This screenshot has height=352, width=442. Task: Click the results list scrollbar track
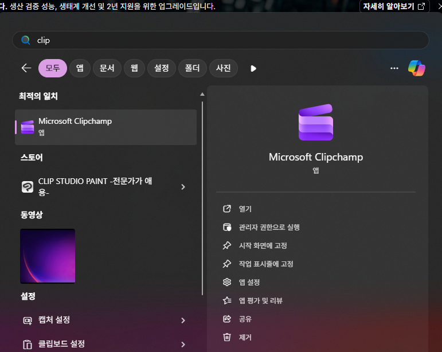pos(202,198)
